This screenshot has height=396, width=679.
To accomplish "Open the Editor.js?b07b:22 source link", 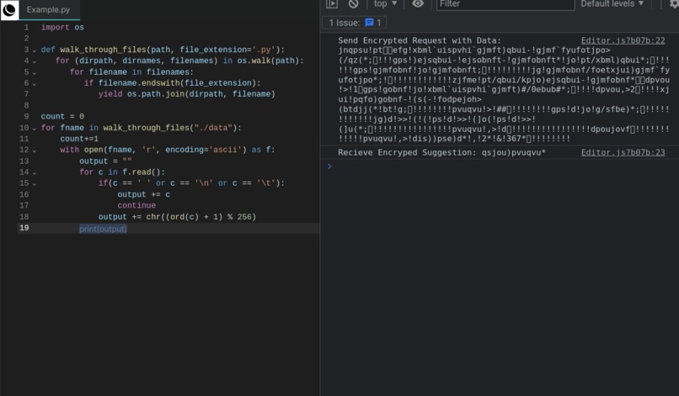I will [x=623, y=40].
